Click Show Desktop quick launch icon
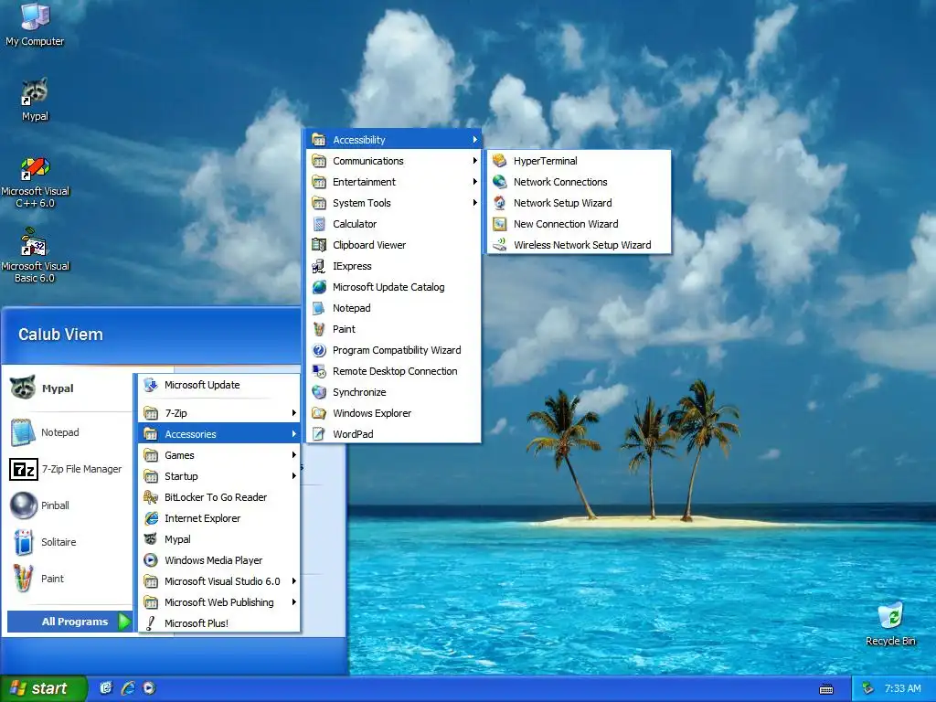 pyautogui.click(x=106, y=688)
